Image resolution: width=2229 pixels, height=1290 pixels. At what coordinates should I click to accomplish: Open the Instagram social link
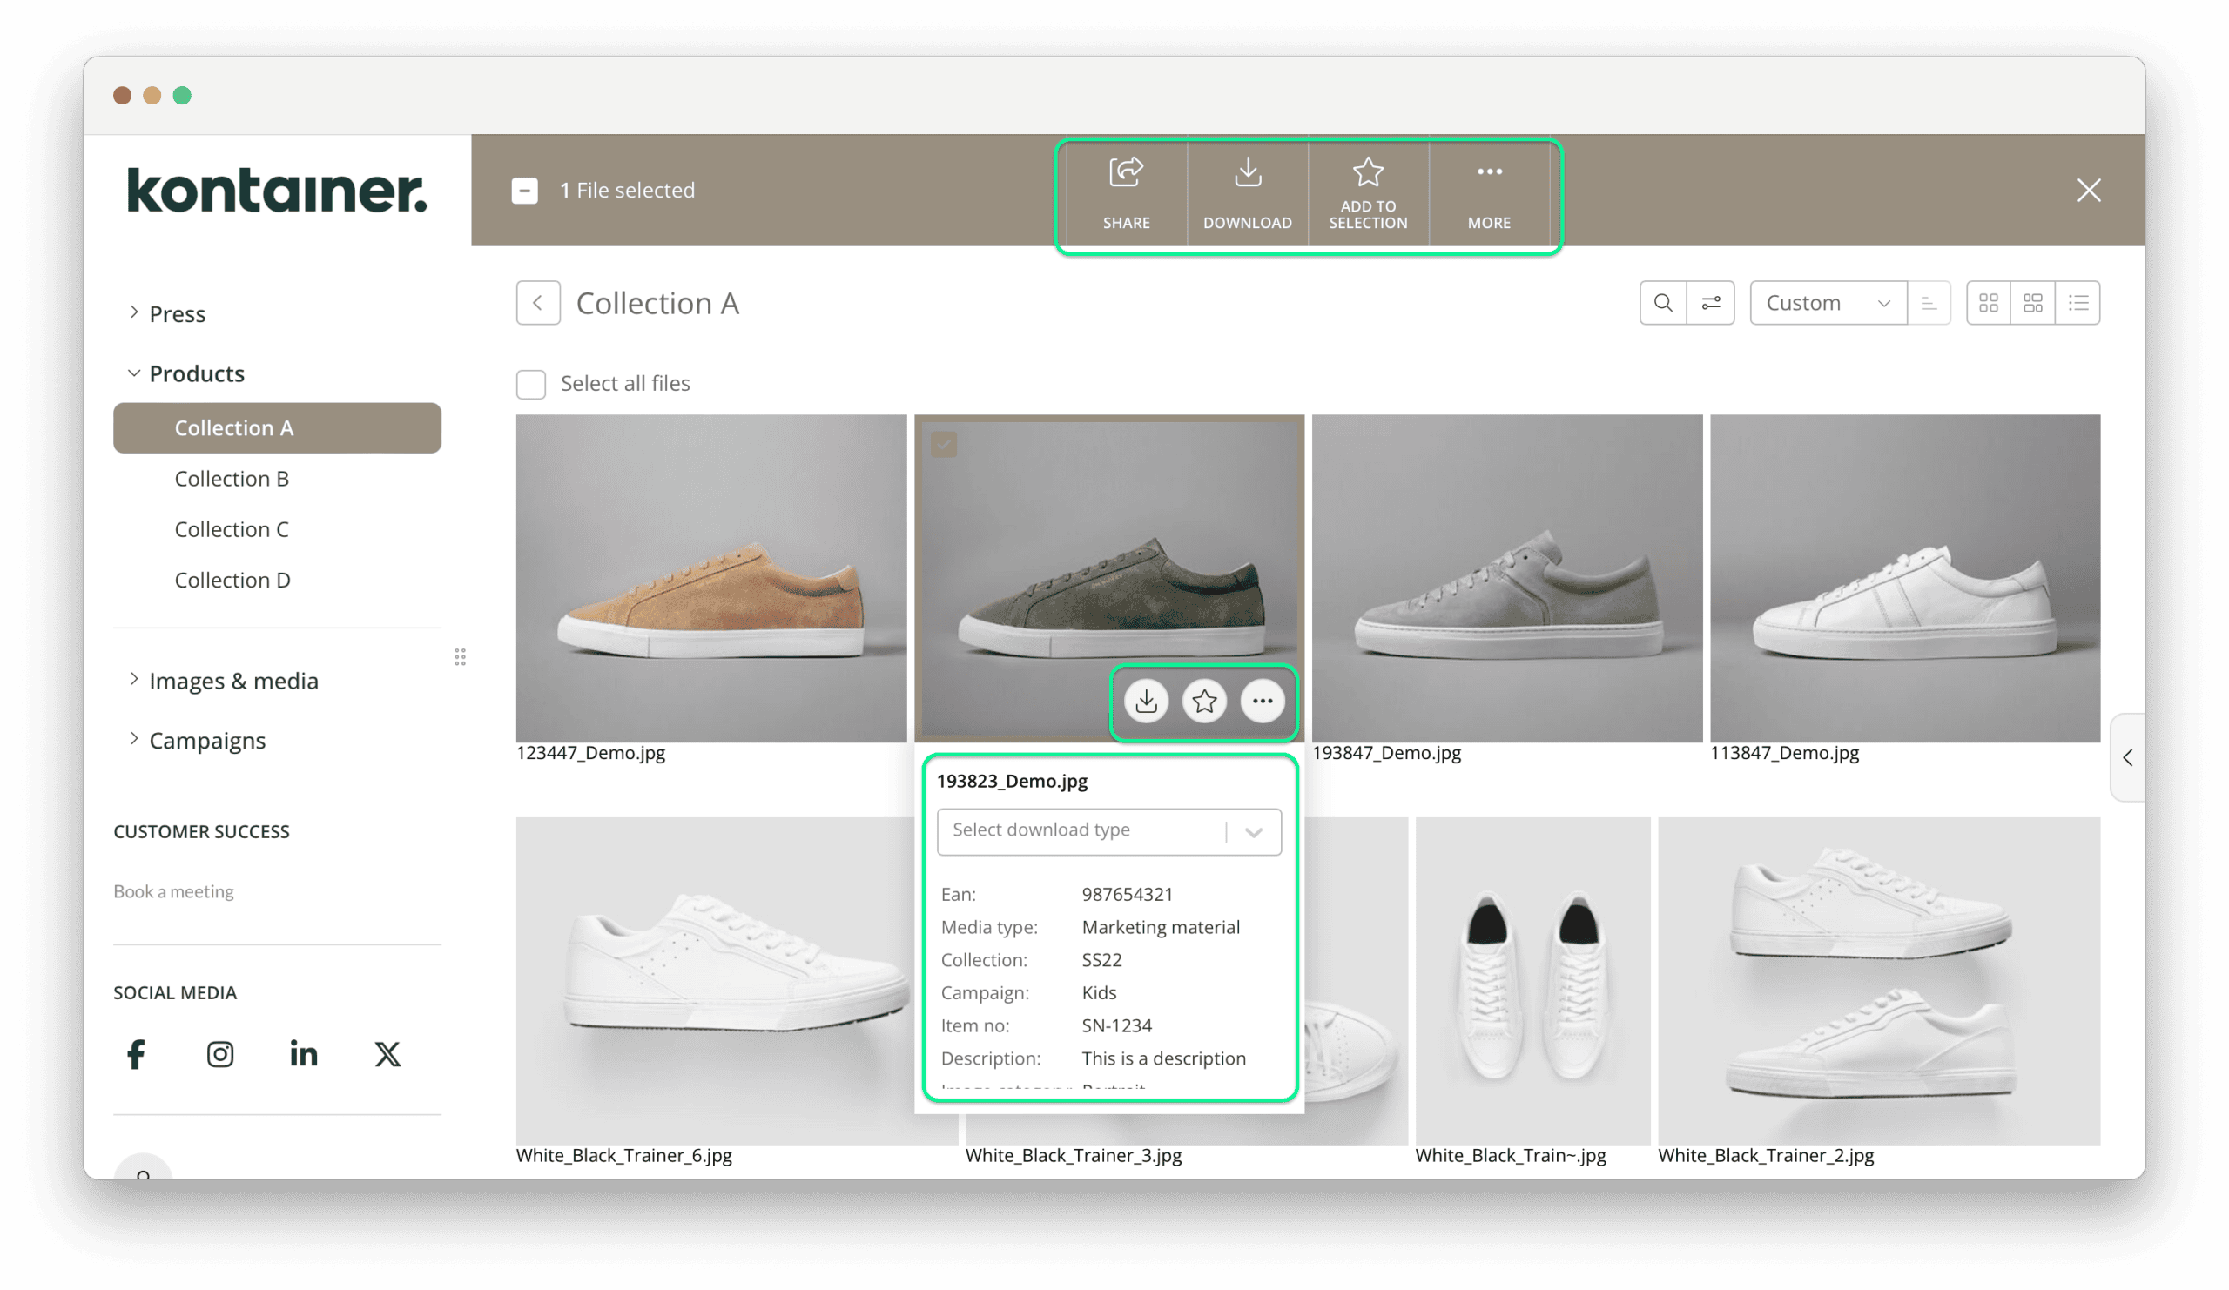220,1054
